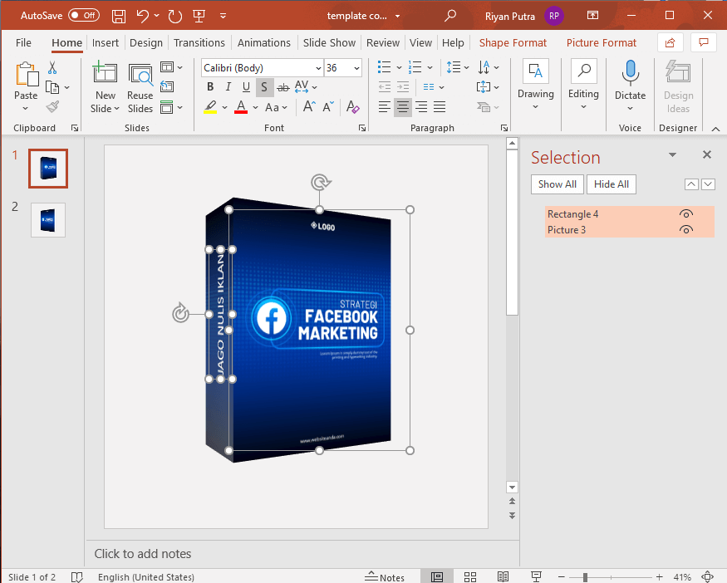Click Show All button
Screen dimensions: 727x583
(x=558, y=184)
